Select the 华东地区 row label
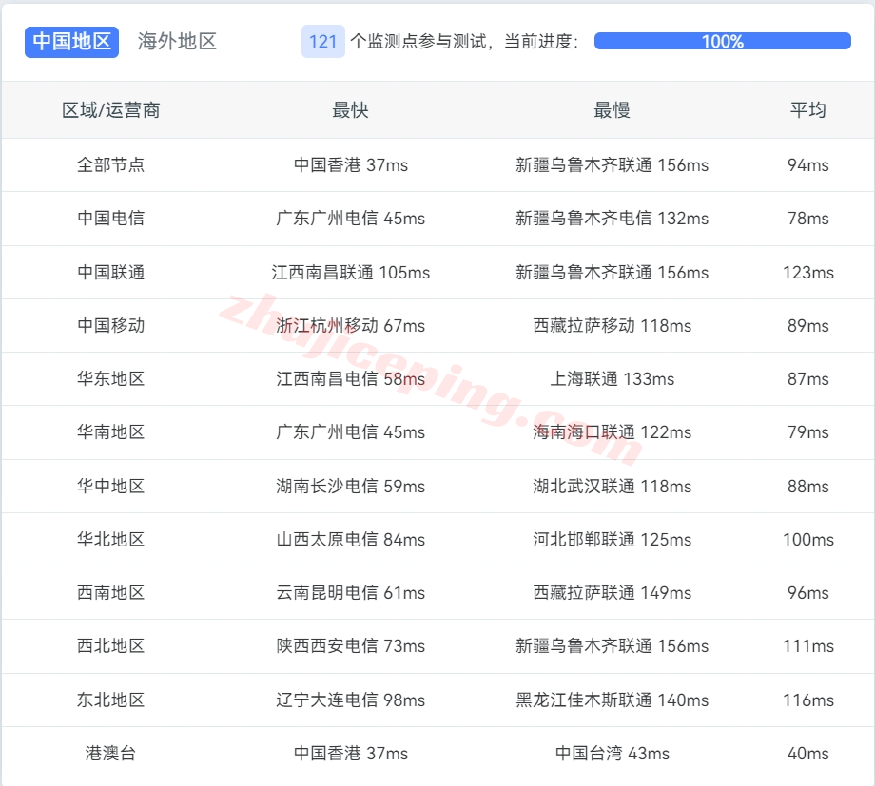Viewport: 875px width, 786px height. point(111,379)
